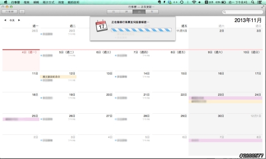Viewport: 266px width, 159px height.
Task: Click the Dropbox sync menu bar icon
Action: click(170, 2)
